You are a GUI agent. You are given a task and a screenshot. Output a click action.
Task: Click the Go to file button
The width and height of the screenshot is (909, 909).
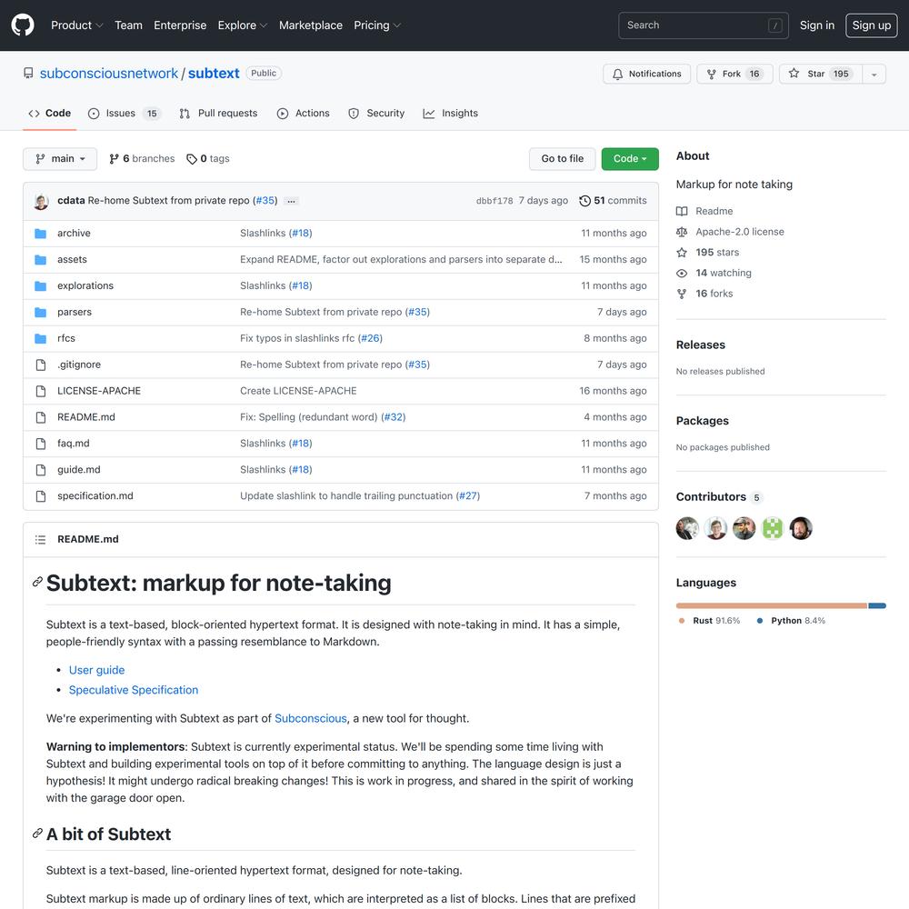pos(563,159)
